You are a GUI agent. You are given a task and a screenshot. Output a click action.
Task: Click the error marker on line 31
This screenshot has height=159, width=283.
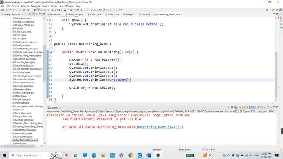[x=48, y=79]
